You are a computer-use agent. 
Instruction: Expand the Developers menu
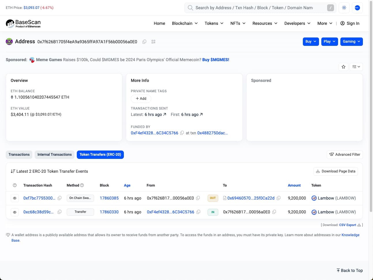pyautogui.click(x=297, y=23)
